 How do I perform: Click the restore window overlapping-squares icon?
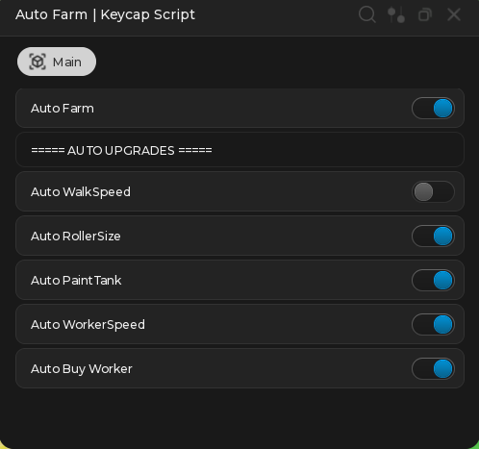click(425, 14)
